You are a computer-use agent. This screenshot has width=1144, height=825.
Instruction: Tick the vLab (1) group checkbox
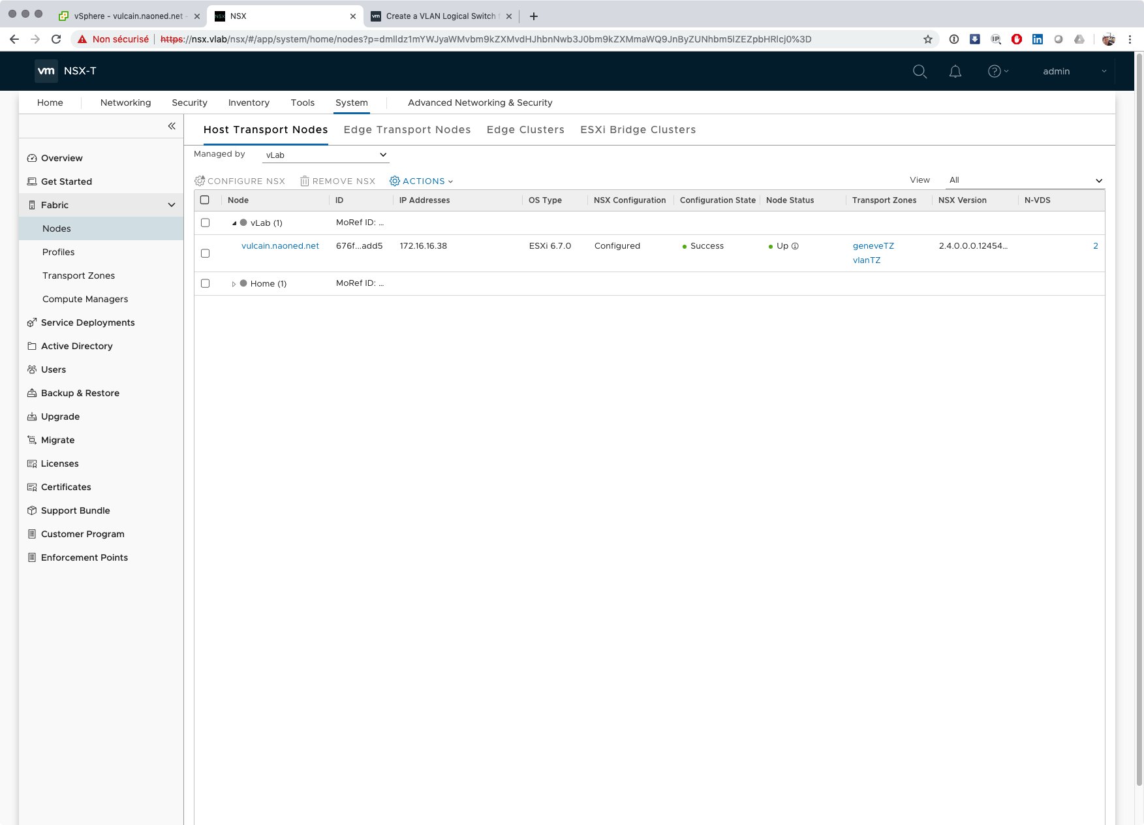[205, 223]
